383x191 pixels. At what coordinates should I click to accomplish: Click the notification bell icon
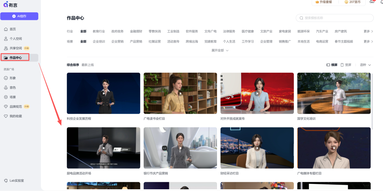[381, 1]
